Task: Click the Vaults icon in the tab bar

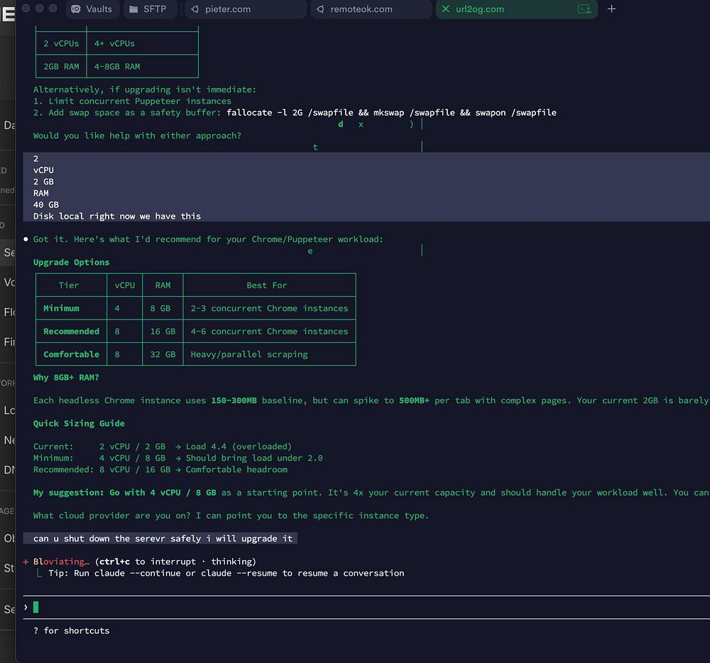Action: coord(76,9)
